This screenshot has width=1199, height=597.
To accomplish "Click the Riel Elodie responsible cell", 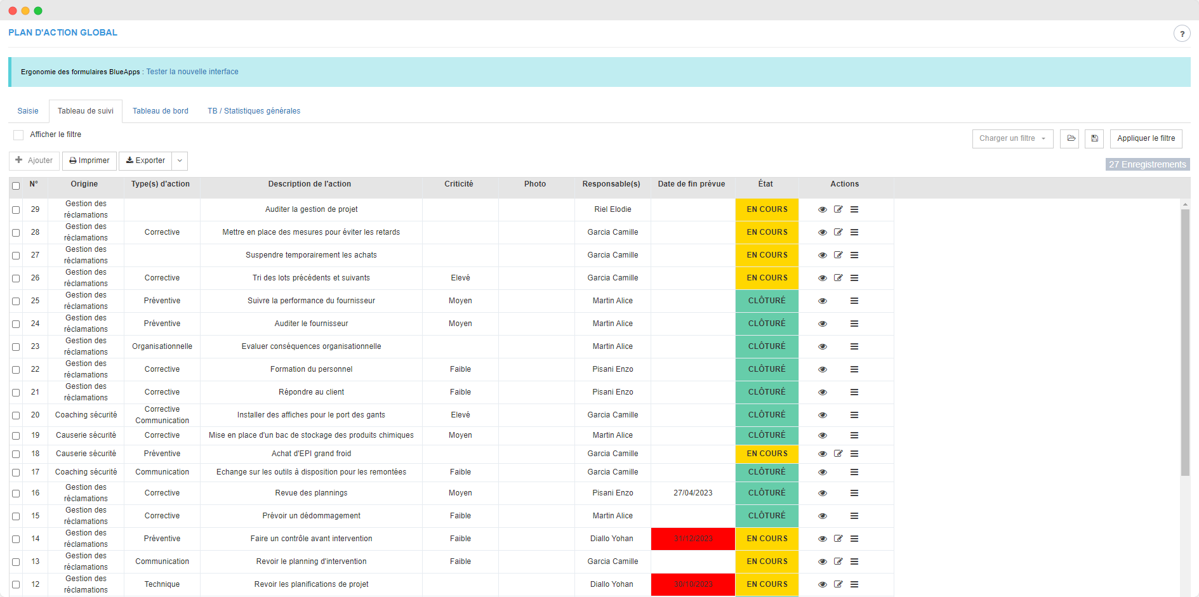I will click(x=613, y=209).
